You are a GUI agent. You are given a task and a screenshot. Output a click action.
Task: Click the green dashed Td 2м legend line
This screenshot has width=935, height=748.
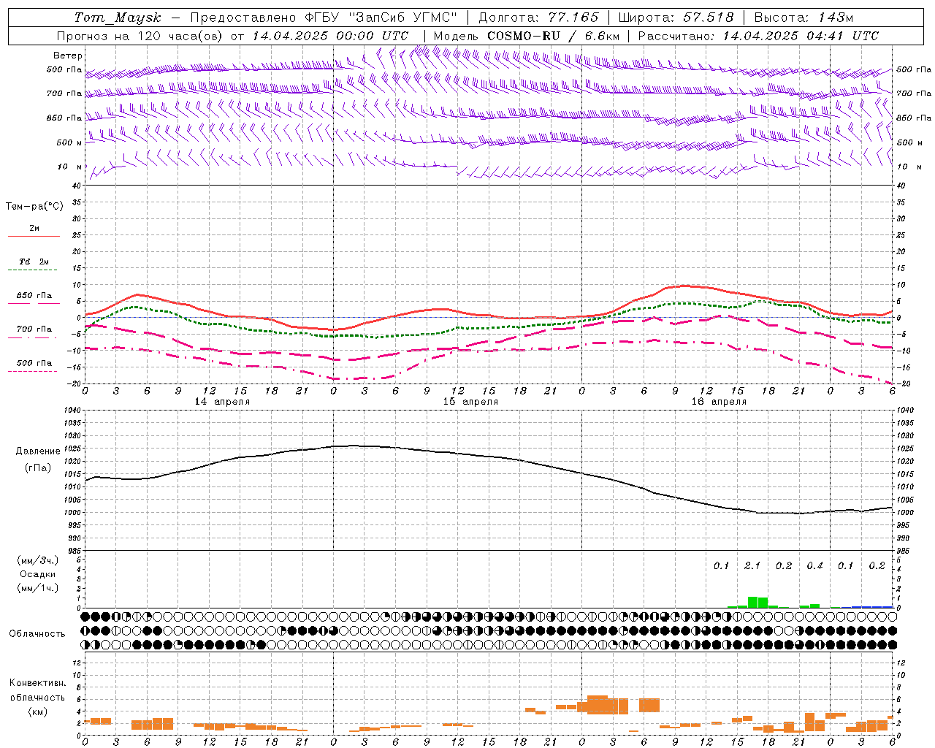(x=34, y=270)
